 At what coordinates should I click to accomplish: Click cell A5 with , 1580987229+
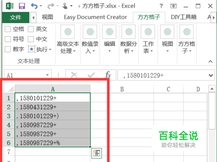pos(53,134)
